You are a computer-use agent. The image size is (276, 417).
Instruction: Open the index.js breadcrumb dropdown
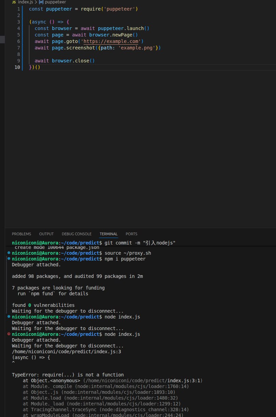(x=25, y=2)
